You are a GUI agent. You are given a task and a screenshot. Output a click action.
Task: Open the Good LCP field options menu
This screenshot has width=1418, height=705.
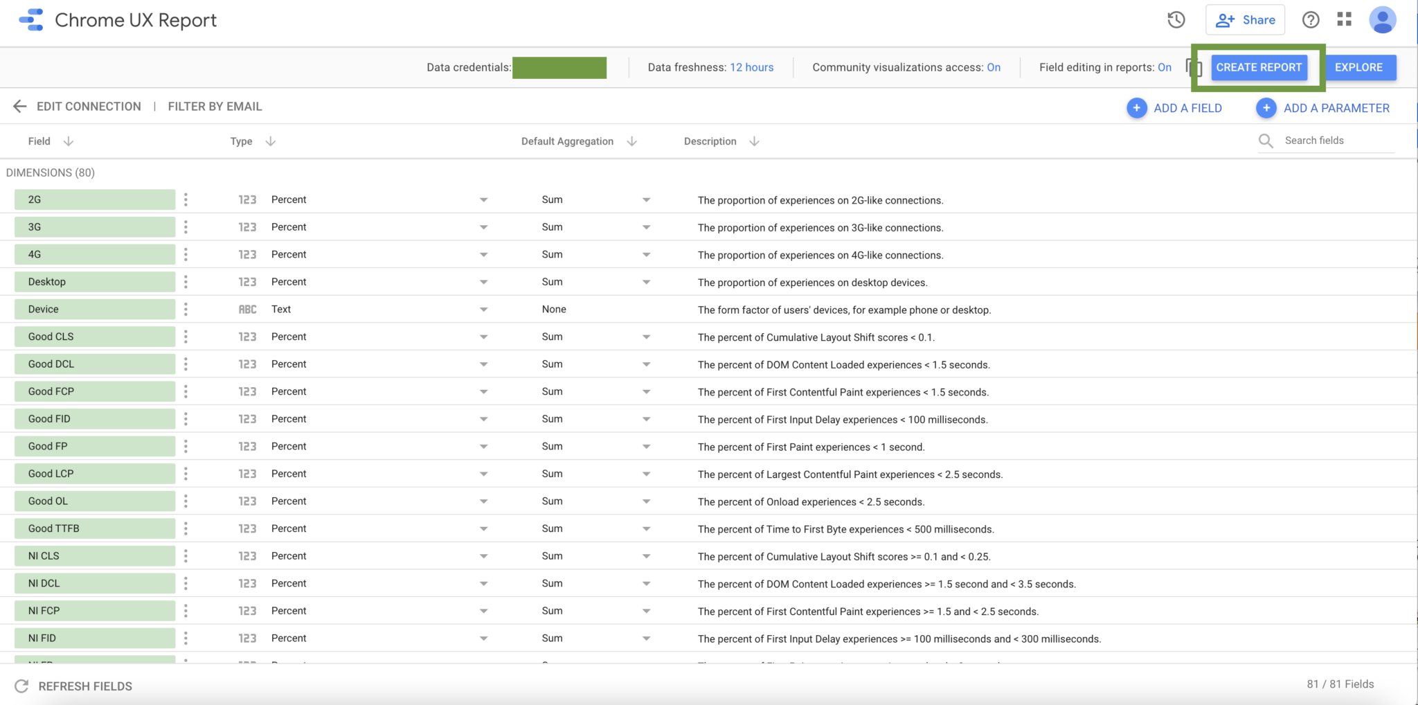coord(186,474)
